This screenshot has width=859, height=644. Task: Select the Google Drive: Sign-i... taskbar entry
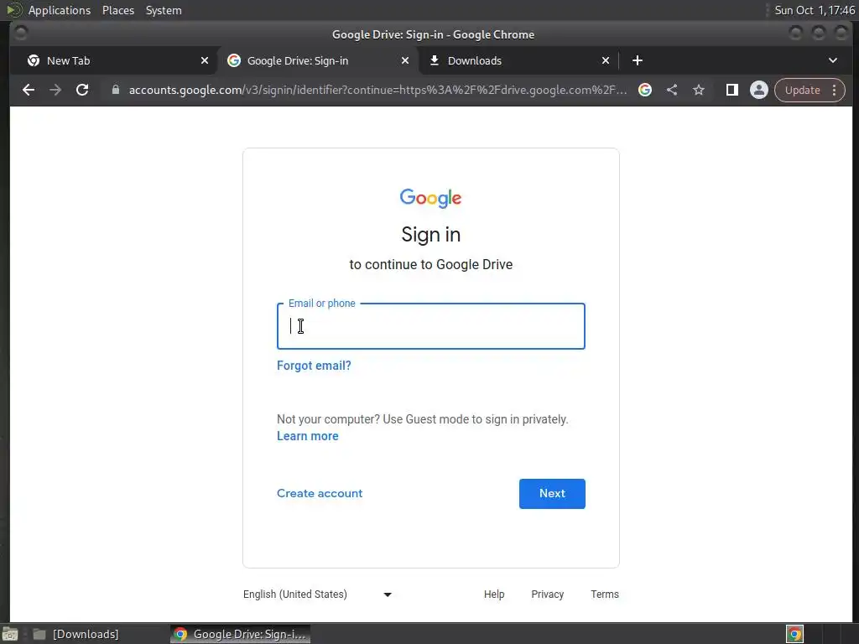pos(240,634)
